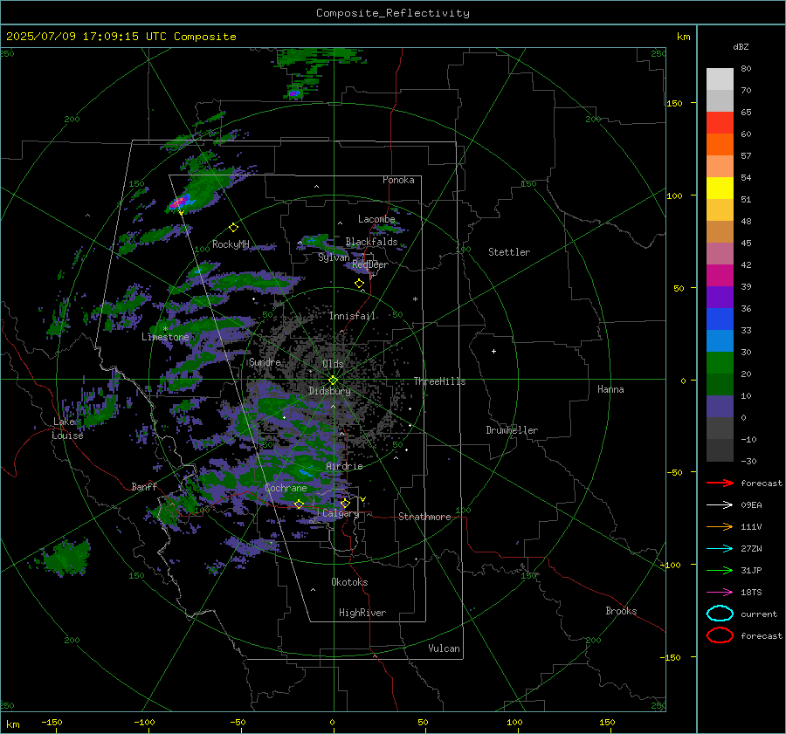Click the Okotoks label
This screenshot has width=786, height=734.
point(349,582)
